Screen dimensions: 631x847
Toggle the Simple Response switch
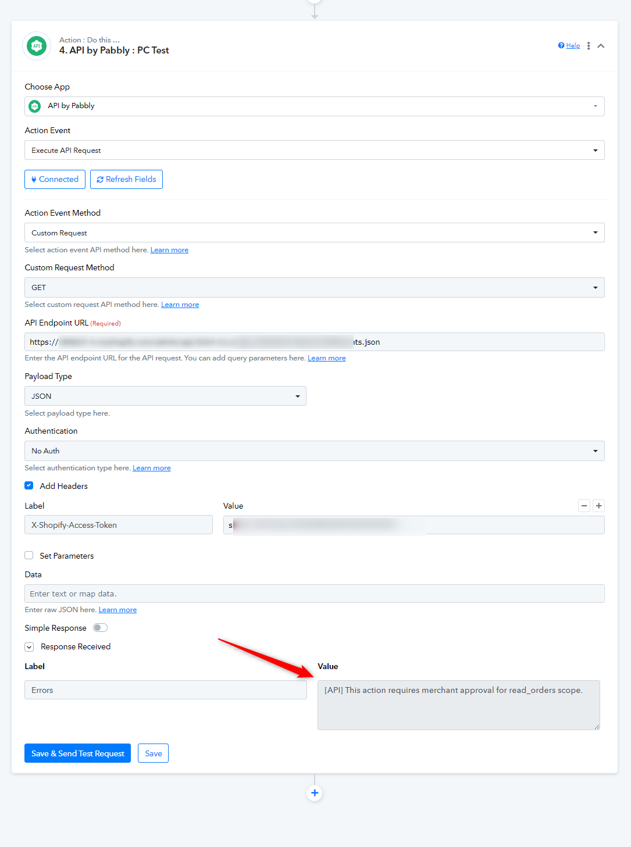(100, 628)
